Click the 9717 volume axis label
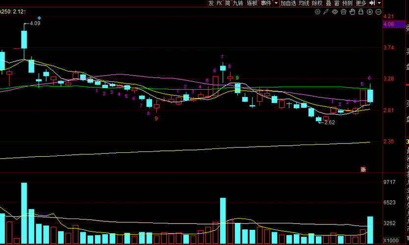This screenshot has height=245, width=409. (x=389, y=182)
